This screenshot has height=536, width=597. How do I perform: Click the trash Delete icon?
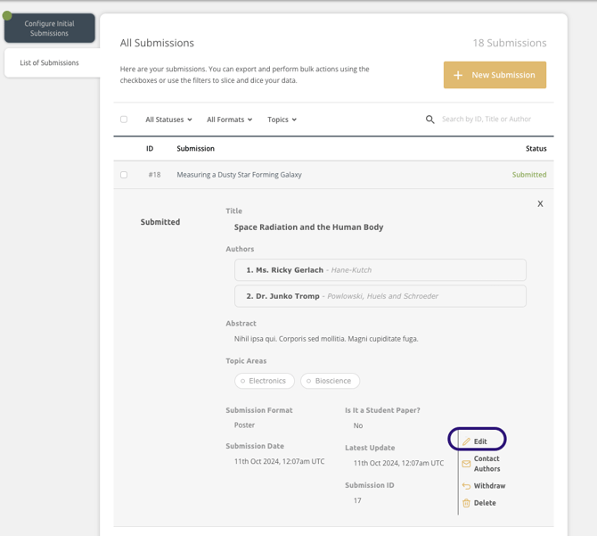466,503
